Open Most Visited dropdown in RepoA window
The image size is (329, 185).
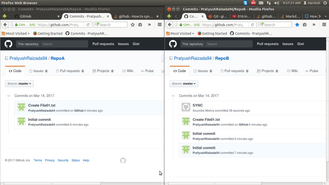click(16, 33)
